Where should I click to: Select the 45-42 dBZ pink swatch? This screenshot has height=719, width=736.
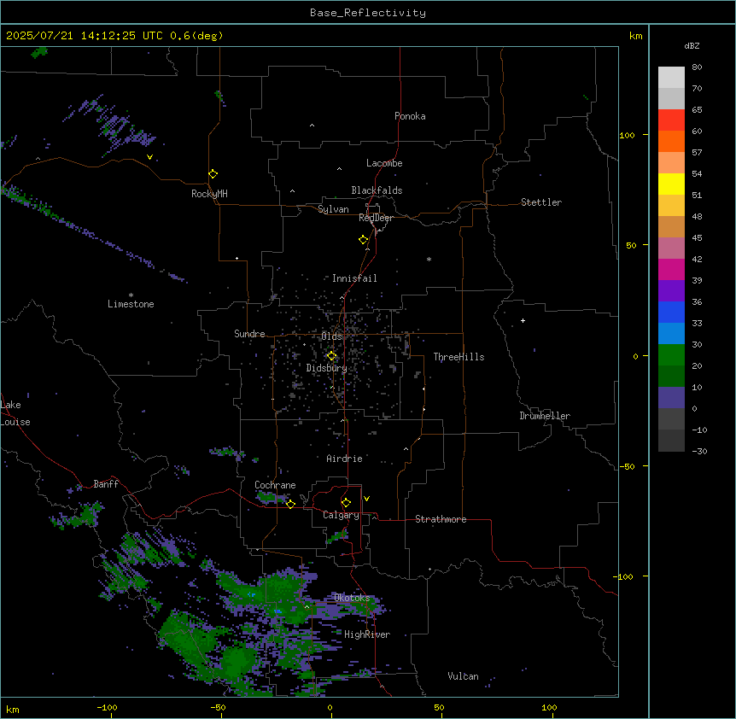(671, 248)
